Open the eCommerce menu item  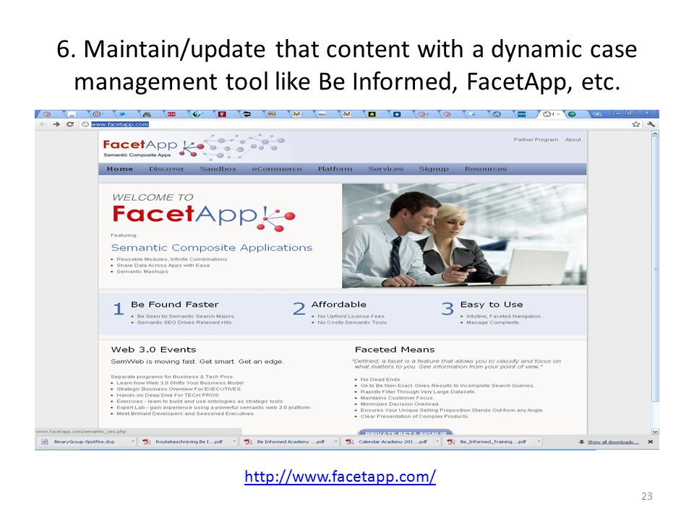pos(277,169)
